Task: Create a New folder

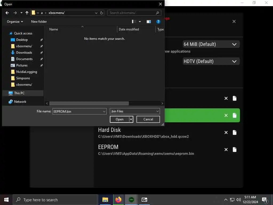Action: [39, 22]
